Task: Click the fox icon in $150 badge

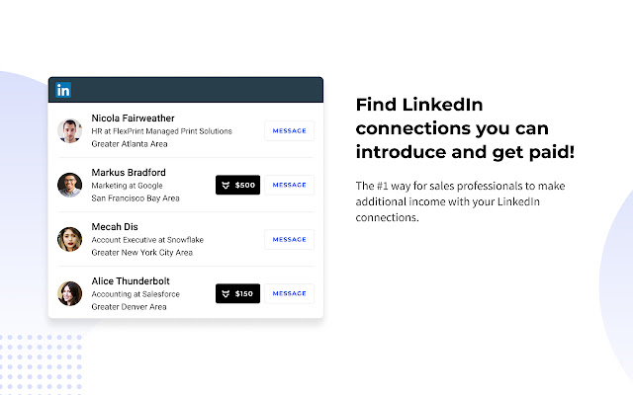Action: pyautogui.click(x=226, y=293)
